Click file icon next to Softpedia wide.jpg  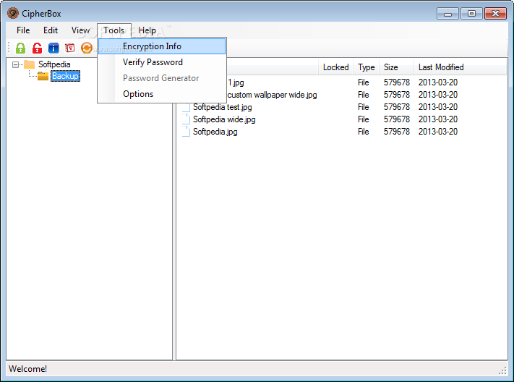(x=187, y=119)
